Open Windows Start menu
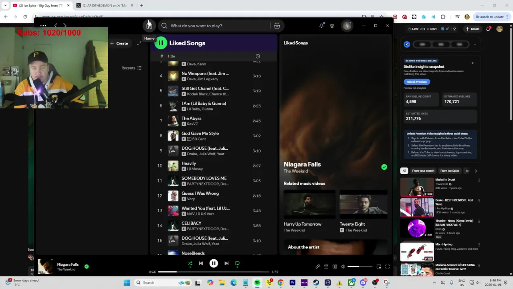This screenshot has width=513, height=289. point(127,283)
